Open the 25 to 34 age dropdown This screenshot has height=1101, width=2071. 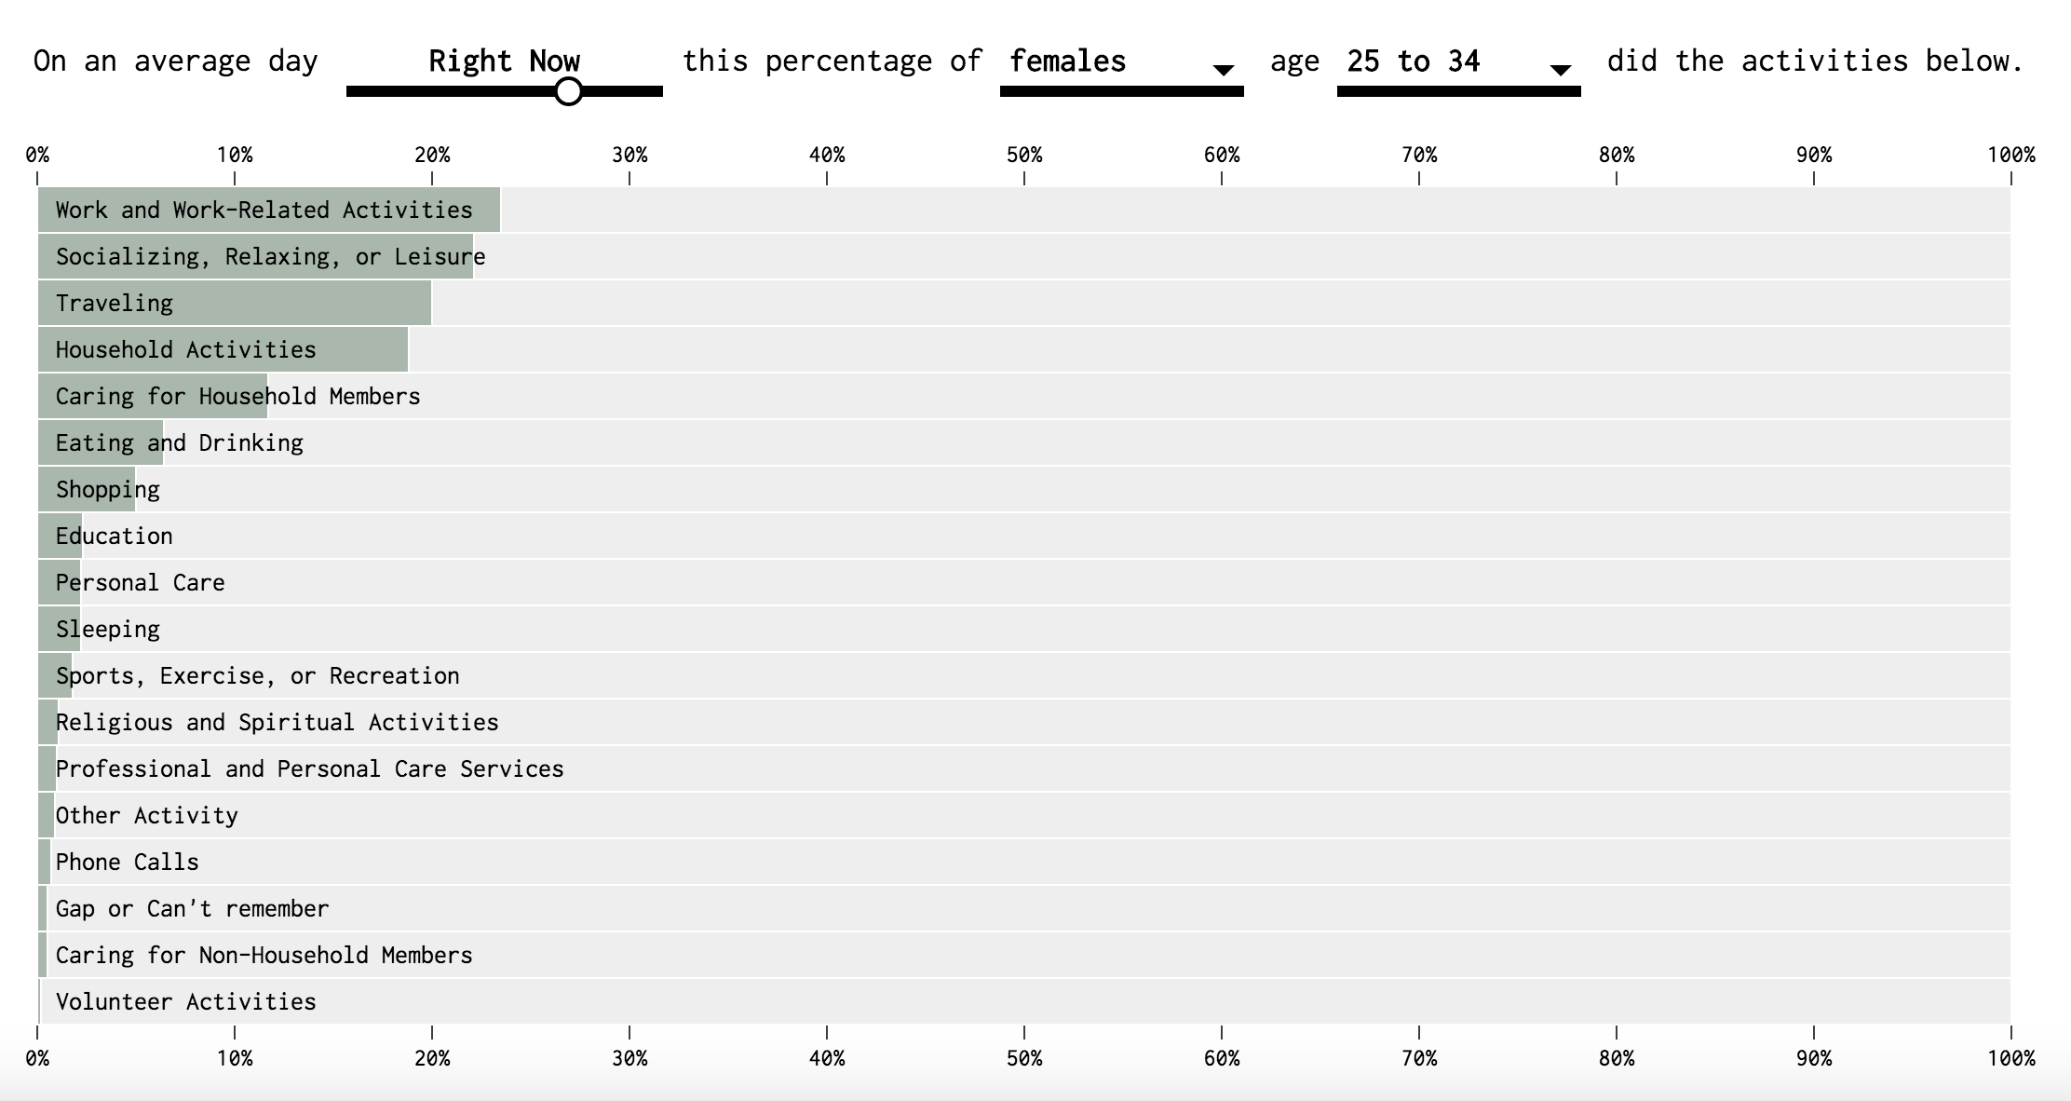pyautogui.click(x=1458, y=64)
